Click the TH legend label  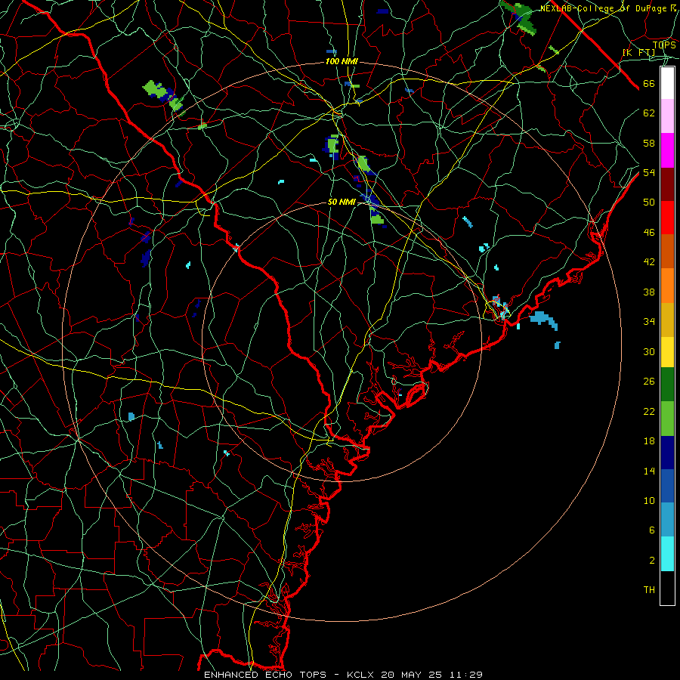point(649,590)
